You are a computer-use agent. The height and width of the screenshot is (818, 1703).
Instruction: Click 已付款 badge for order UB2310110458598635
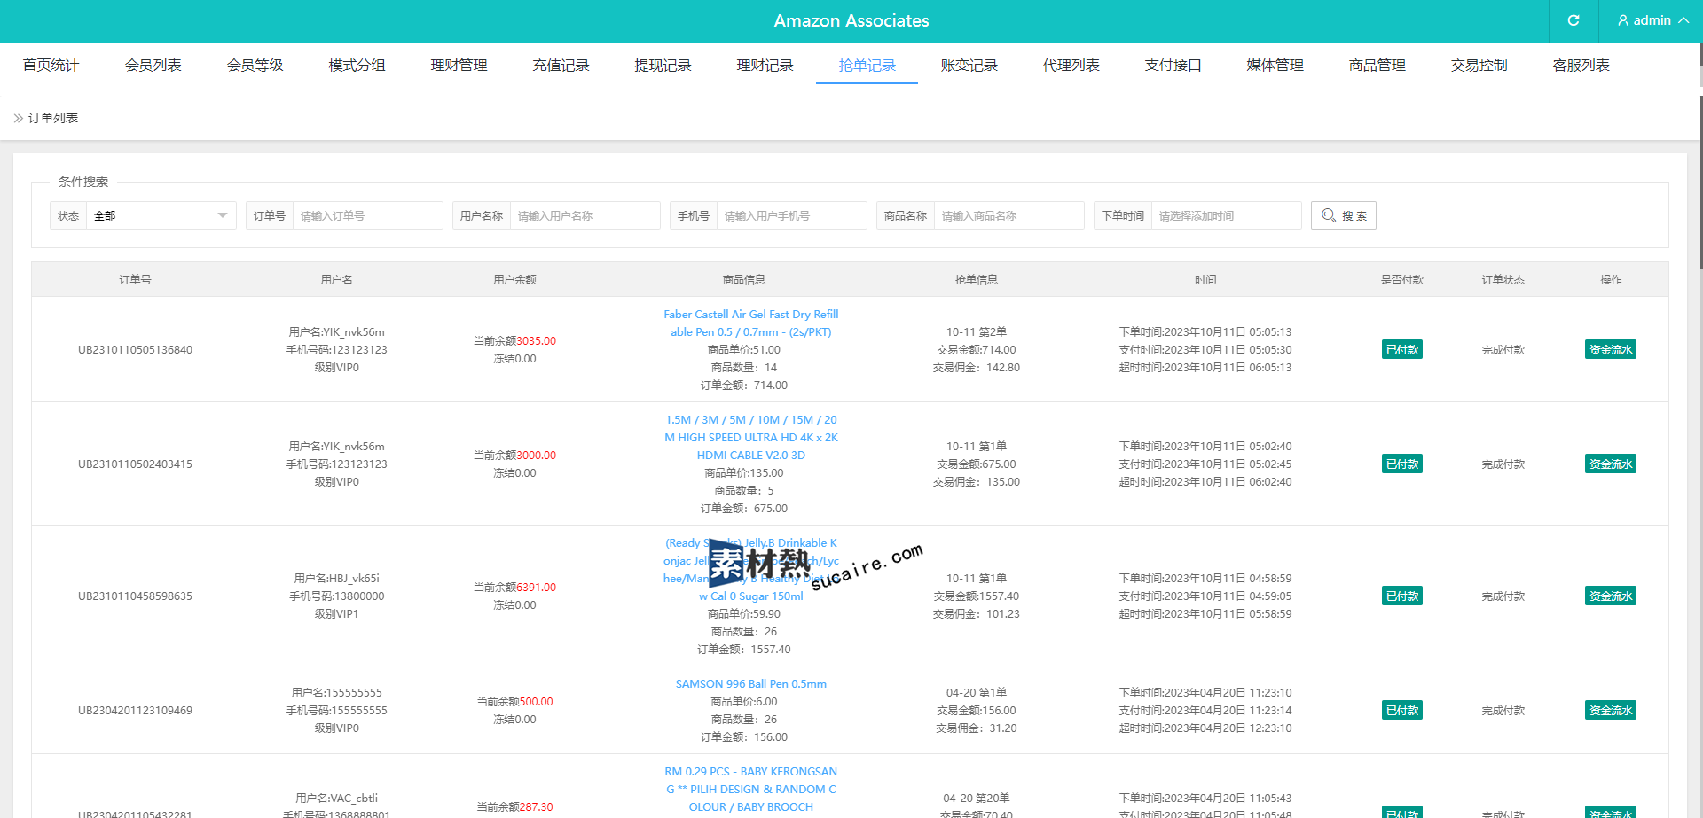pos(1402,596)
